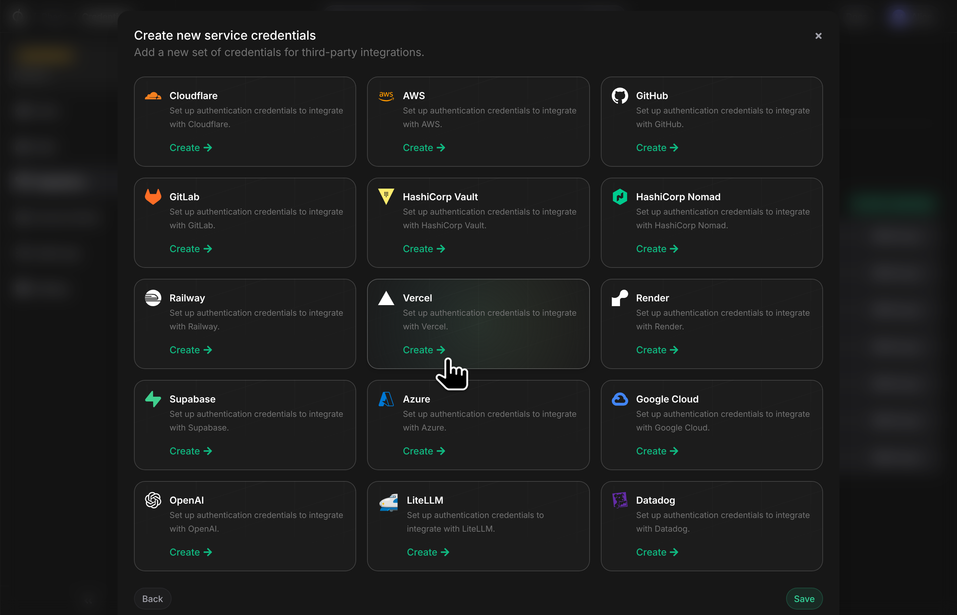This screenshot has height=615, width=957.
Task: Click the AWS logo icon
Action: pos(386,96)
